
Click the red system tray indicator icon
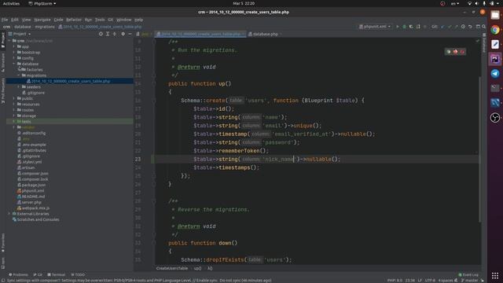pyautogui.click(x=442, y=3)
